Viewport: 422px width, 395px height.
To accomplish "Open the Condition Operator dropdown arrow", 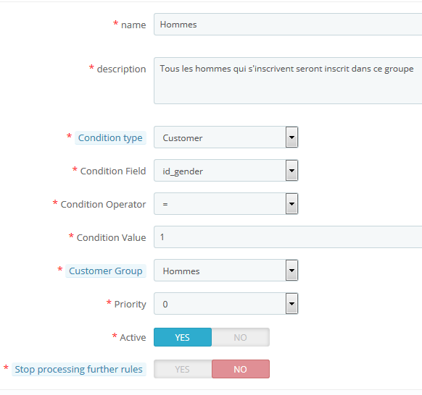I will tap(291, 204).
